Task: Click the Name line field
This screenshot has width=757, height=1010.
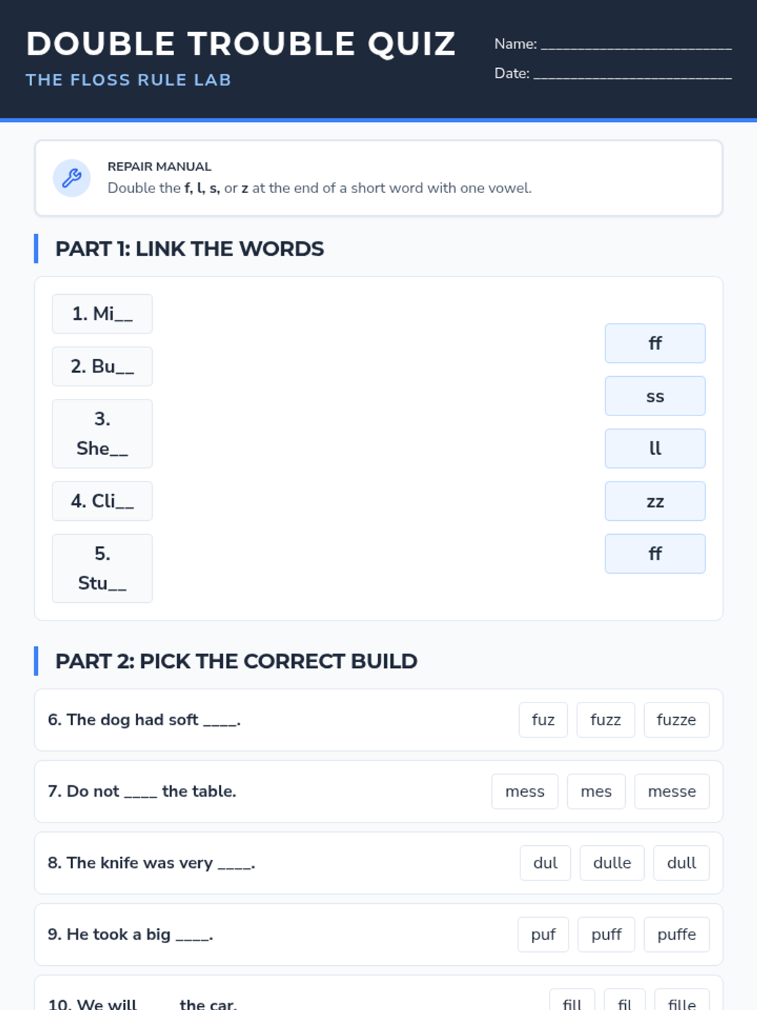Action: (x=636, y=44)
